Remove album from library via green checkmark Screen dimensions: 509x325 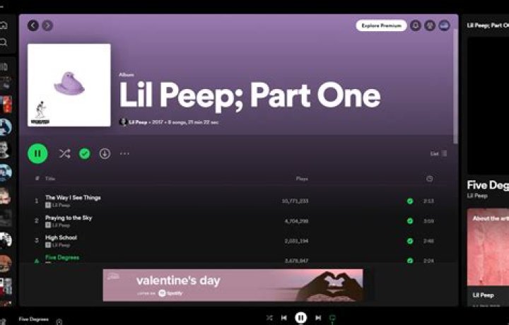(x=85, y=153)
